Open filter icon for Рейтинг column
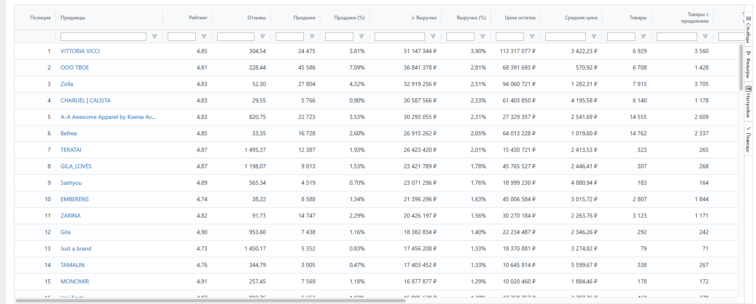The image size is (756, 304). 204,37
